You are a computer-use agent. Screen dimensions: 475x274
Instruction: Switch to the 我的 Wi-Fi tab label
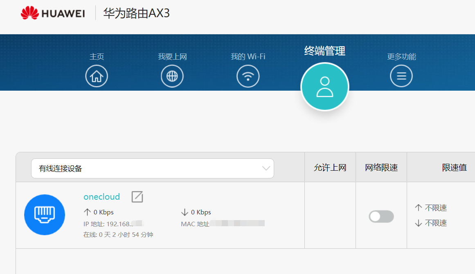tap(248, 56)
